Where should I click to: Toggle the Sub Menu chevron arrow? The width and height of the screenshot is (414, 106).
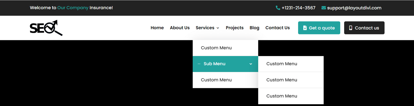250,64
